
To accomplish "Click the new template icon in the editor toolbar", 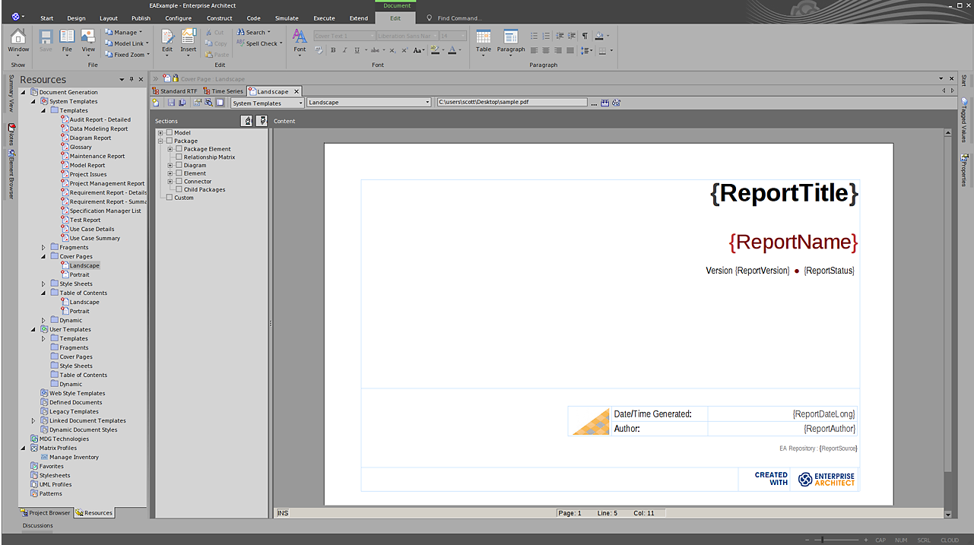I will [x=156, y=102].
